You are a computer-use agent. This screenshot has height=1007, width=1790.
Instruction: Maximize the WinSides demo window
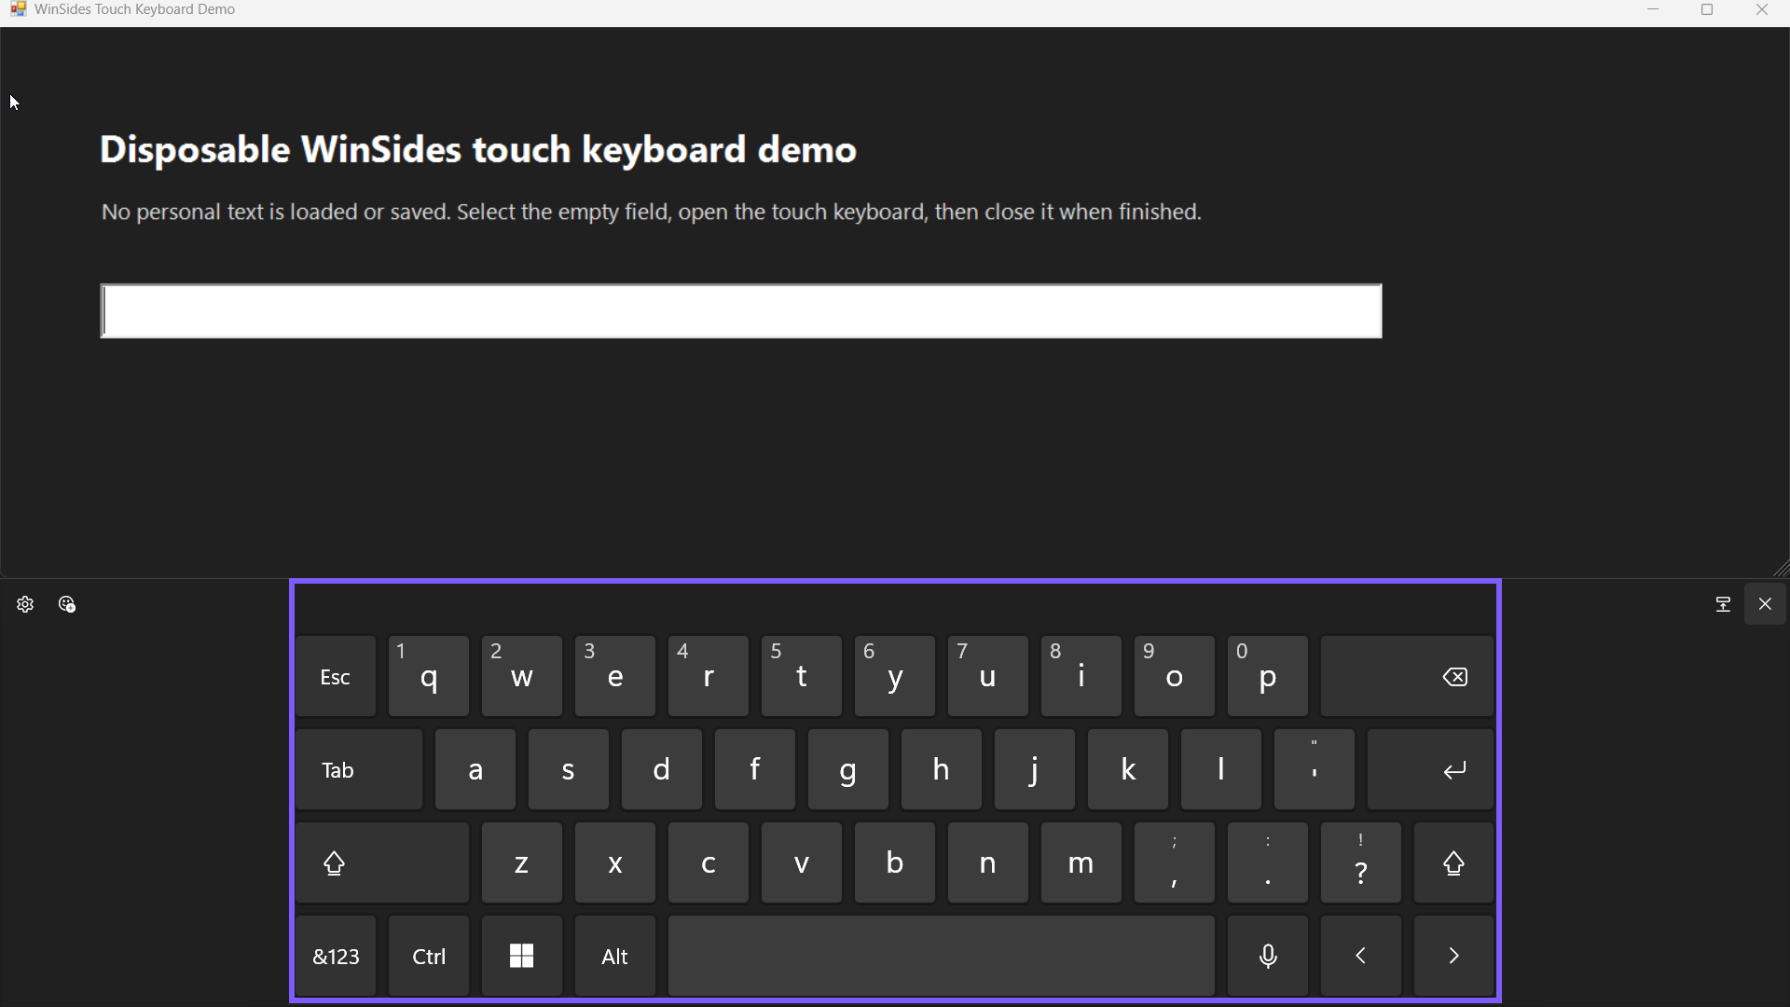(x=1707, y=9)
